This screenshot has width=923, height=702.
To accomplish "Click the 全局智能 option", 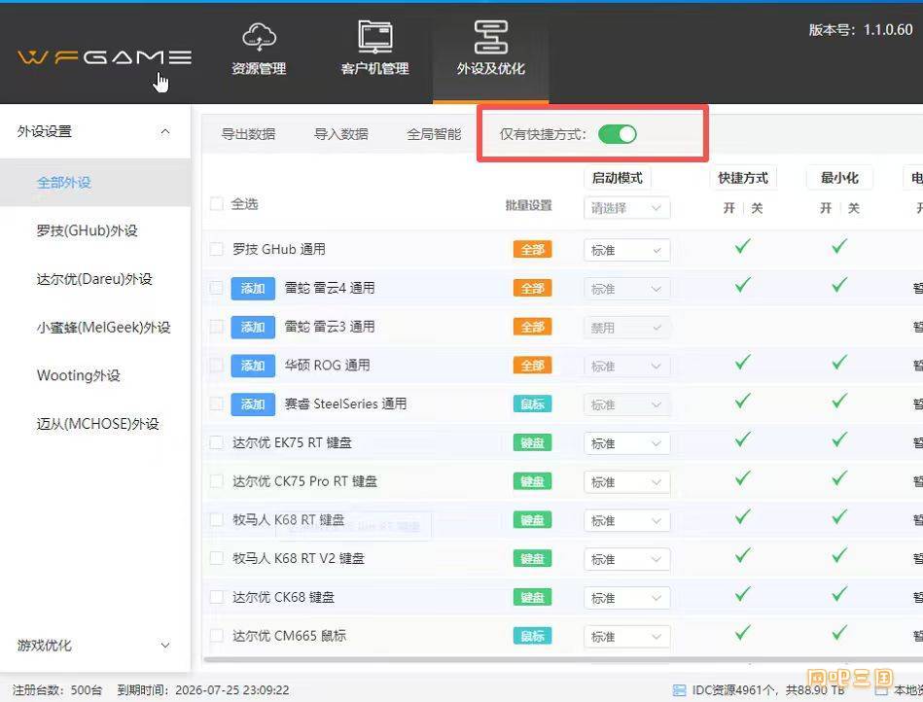I will tap(434, 135).
